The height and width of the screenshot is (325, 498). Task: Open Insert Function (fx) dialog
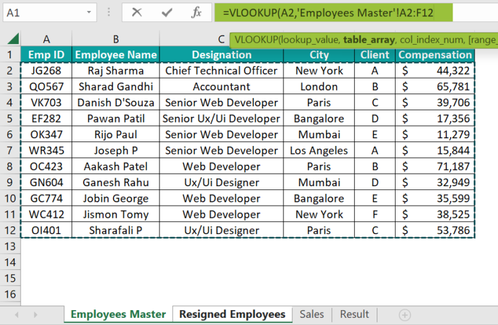[x=196, y=12]
